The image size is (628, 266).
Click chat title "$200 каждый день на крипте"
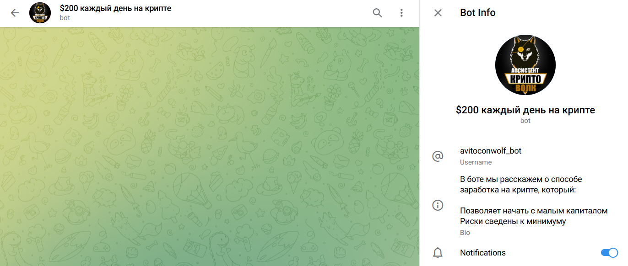pyautogui.click(x=115, y=8)
